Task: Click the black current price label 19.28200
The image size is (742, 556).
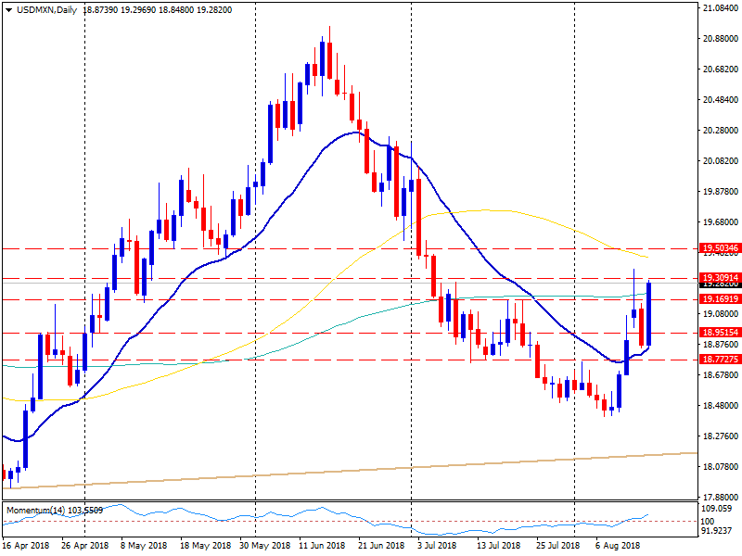Action: coord(720,285)
